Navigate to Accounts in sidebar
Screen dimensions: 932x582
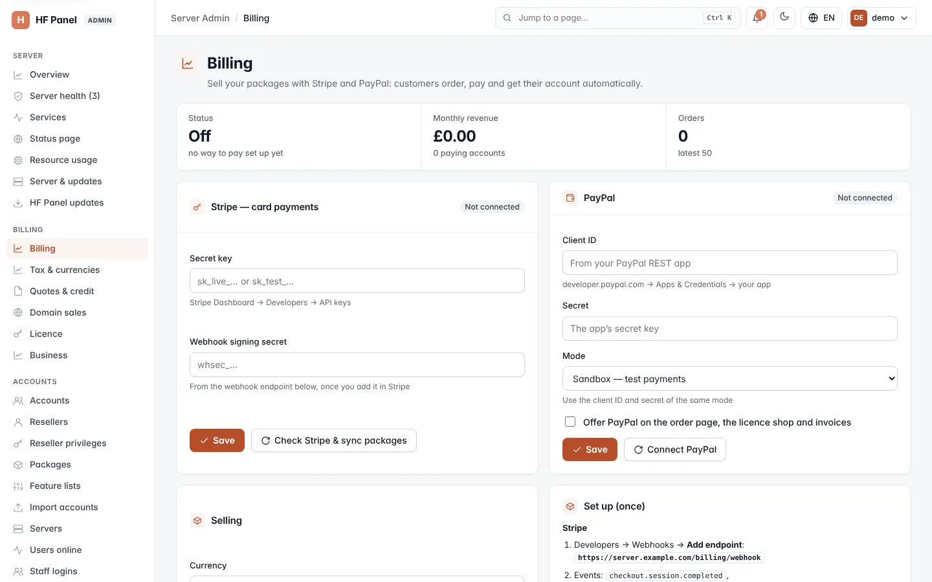coord(77,400)
